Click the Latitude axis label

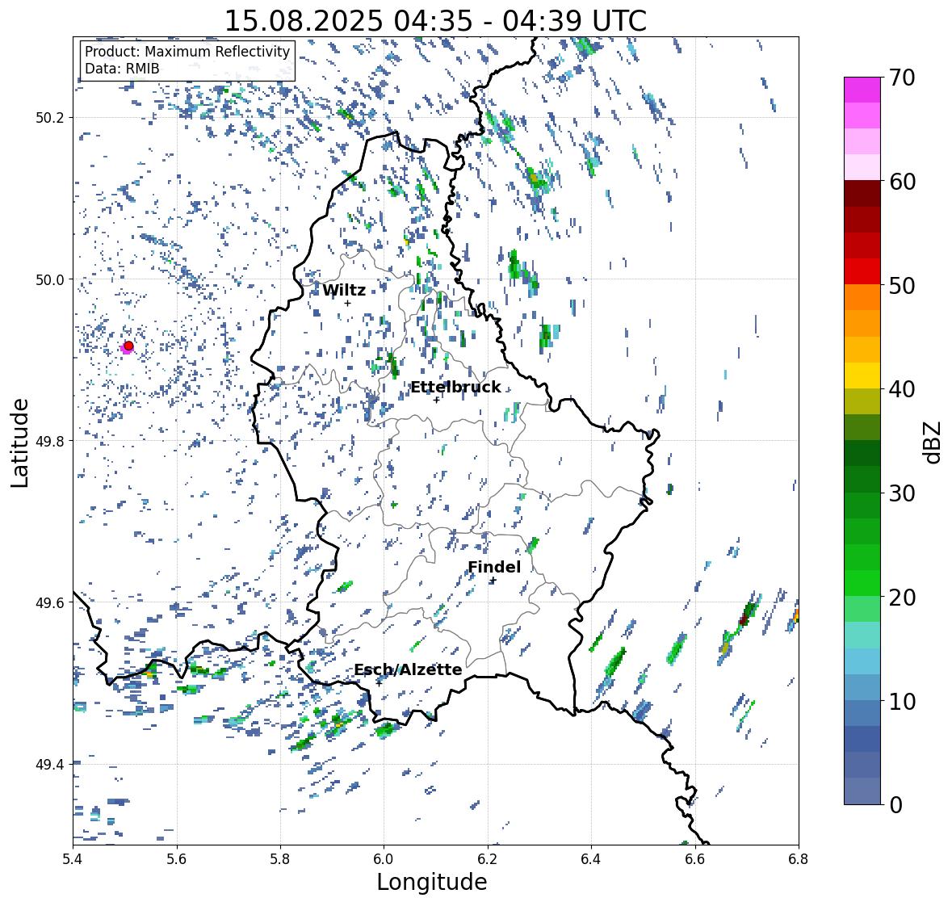[19, 443]
